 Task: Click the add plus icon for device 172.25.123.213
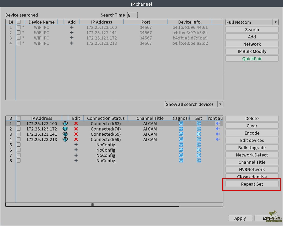(72, 43)
